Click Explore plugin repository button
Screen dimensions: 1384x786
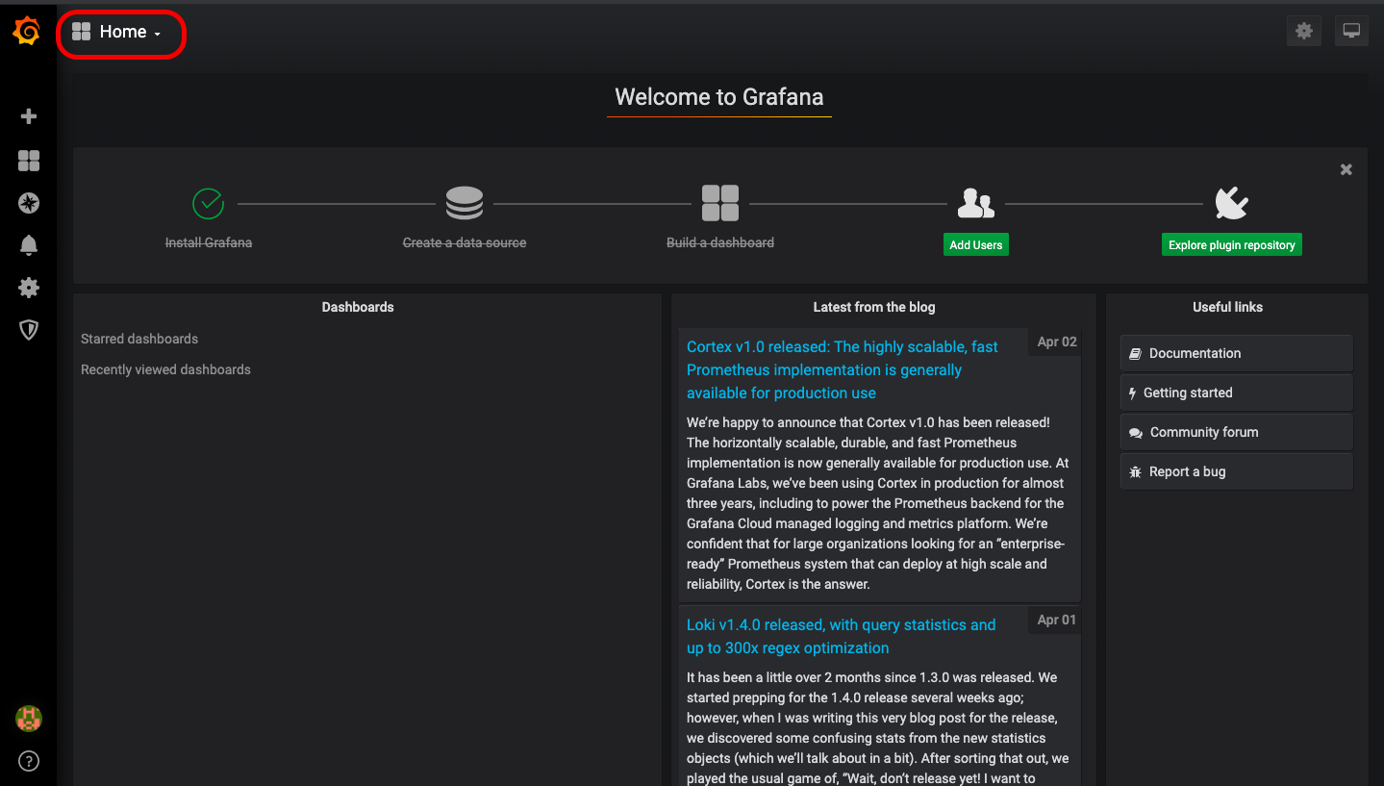1232,245
